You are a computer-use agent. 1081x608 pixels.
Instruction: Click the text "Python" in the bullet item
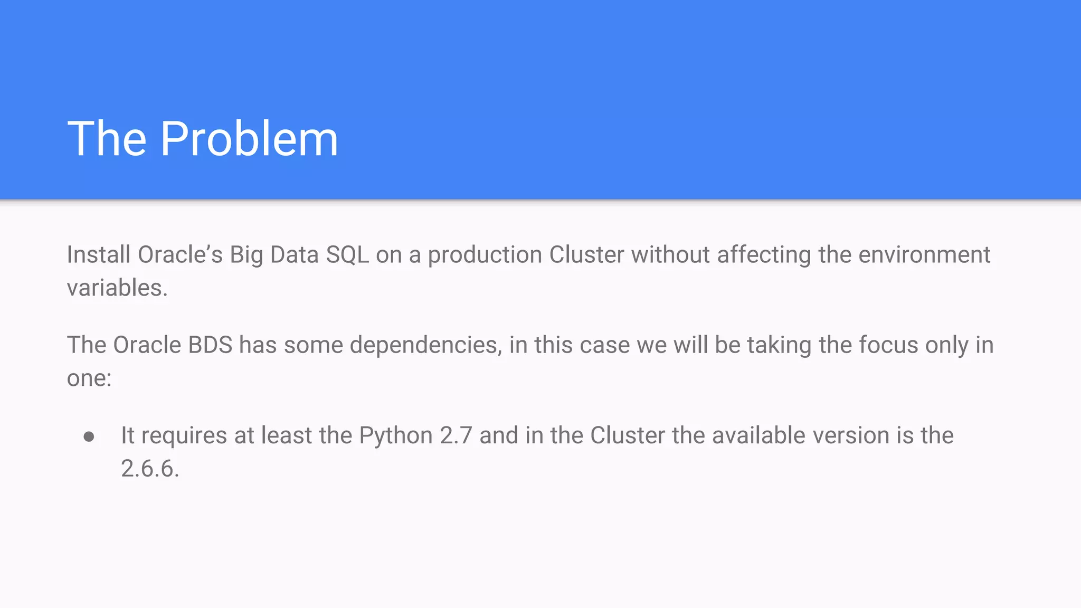(x=396, y=436)
